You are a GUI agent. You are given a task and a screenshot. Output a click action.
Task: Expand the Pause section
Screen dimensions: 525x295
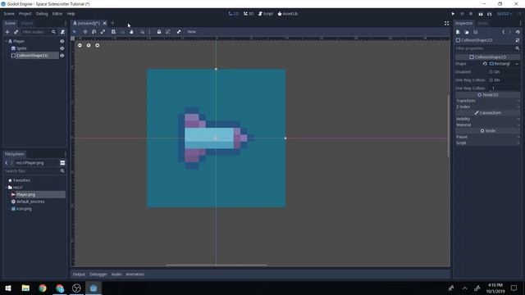point(487,137)
